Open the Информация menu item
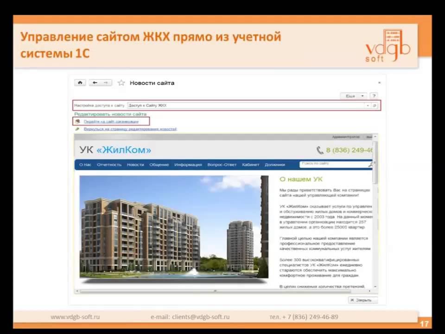Image resolution: width=445 pixels, height=334 pixels. [x=188, y=165]
